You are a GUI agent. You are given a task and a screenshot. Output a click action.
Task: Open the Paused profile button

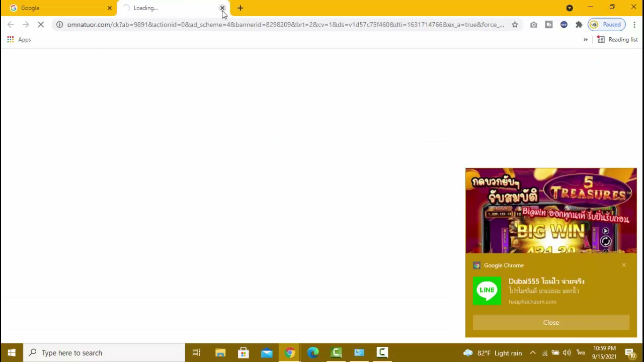point(607,25)
